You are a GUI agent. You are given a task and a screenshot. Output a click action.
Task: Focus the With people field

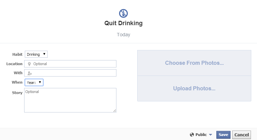pyautogui.click(x=74, y=73)
